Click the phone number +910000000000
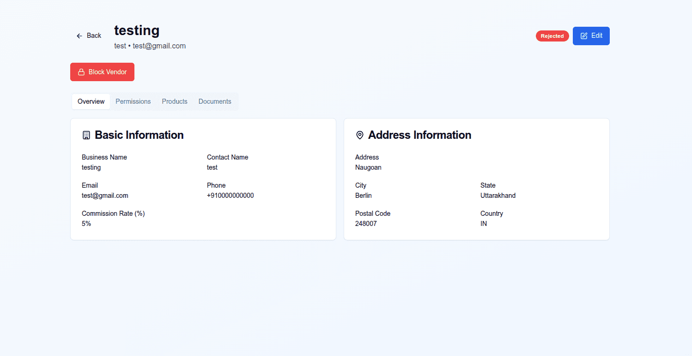 pyautogui.click(x=230, y=196)
